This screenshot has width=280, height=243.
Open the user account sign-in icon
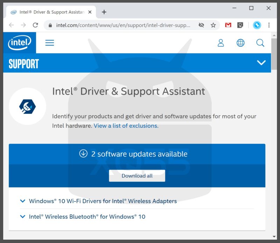[x=221, y=43]
